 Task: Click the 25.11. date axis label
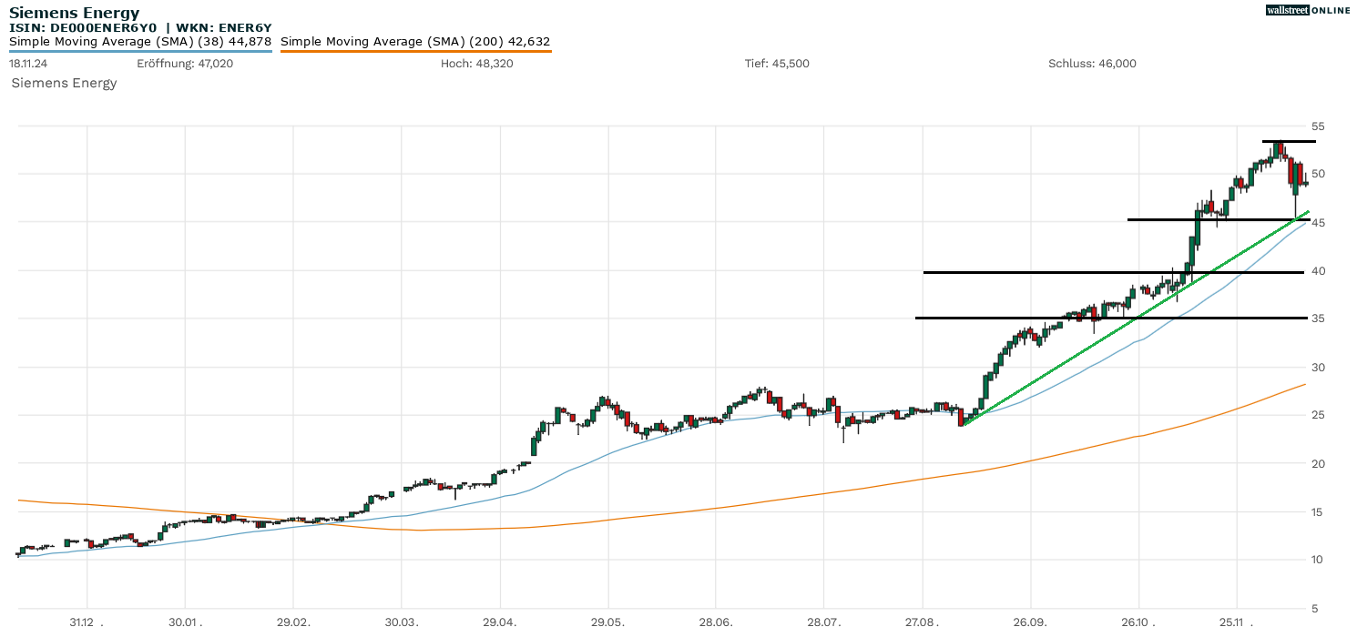coord(1236,622)
